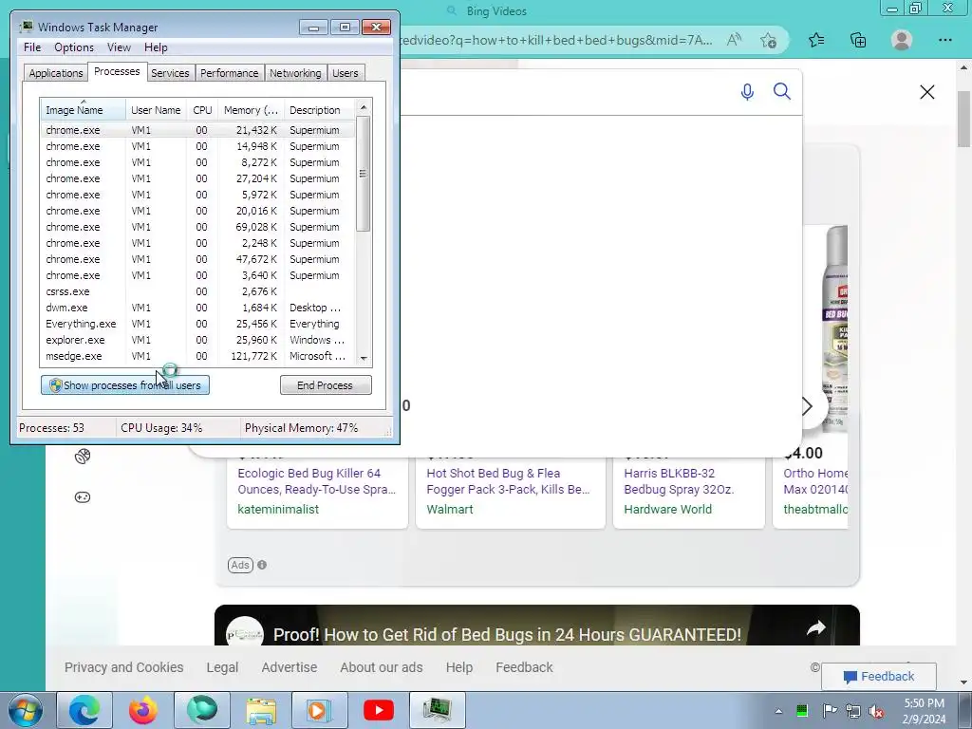
Task: Open the Edge Favorites list icon
Action: tap(816, 40)
